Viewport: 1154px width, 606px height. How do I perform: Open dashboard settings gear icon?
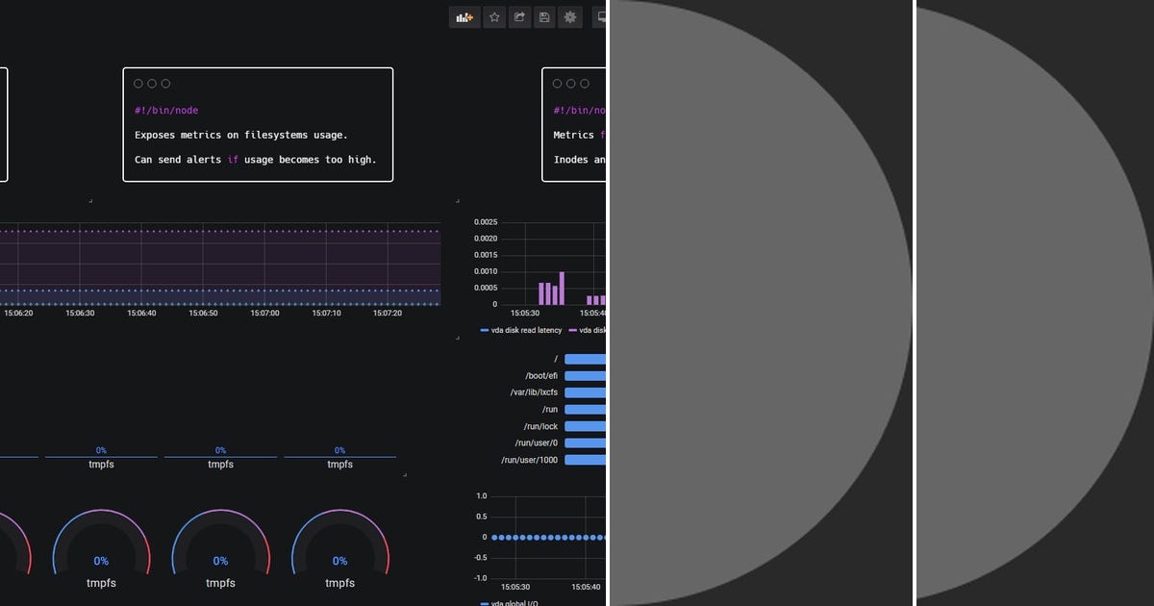pyautogui.click(x=570, y=17)
